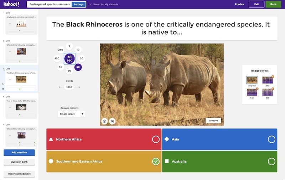Image resolution: width=285 pixels, height=180 pixels.
Task: Click the main rhinoceros photo
Action: [x=162, y=85]
